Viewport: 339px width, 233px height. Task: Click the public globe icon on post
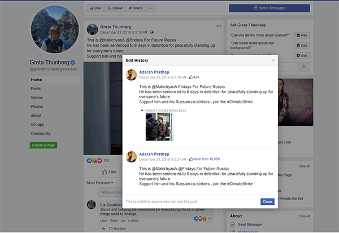coord(152,32)
